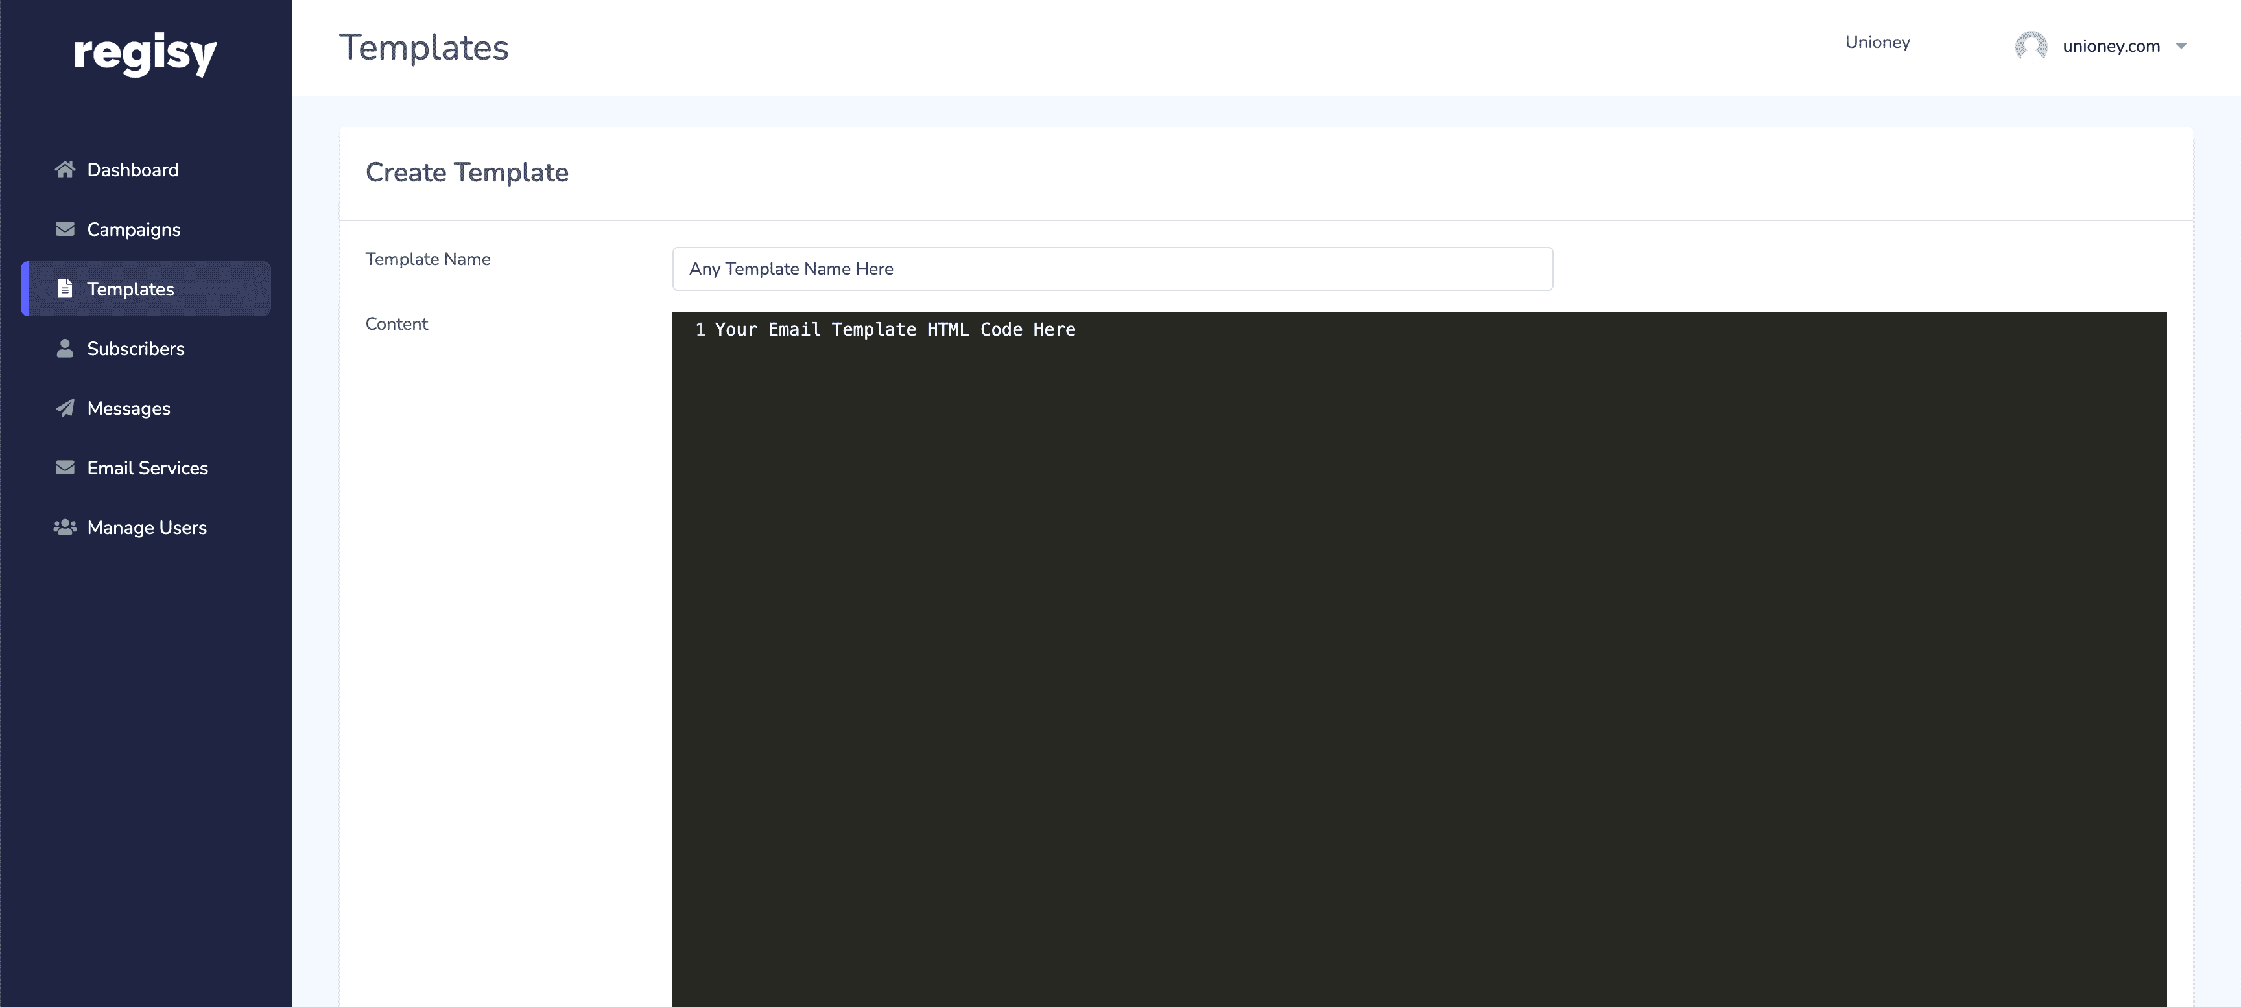Click the regisy logo

pyautogui.click(x=145, y=54)
